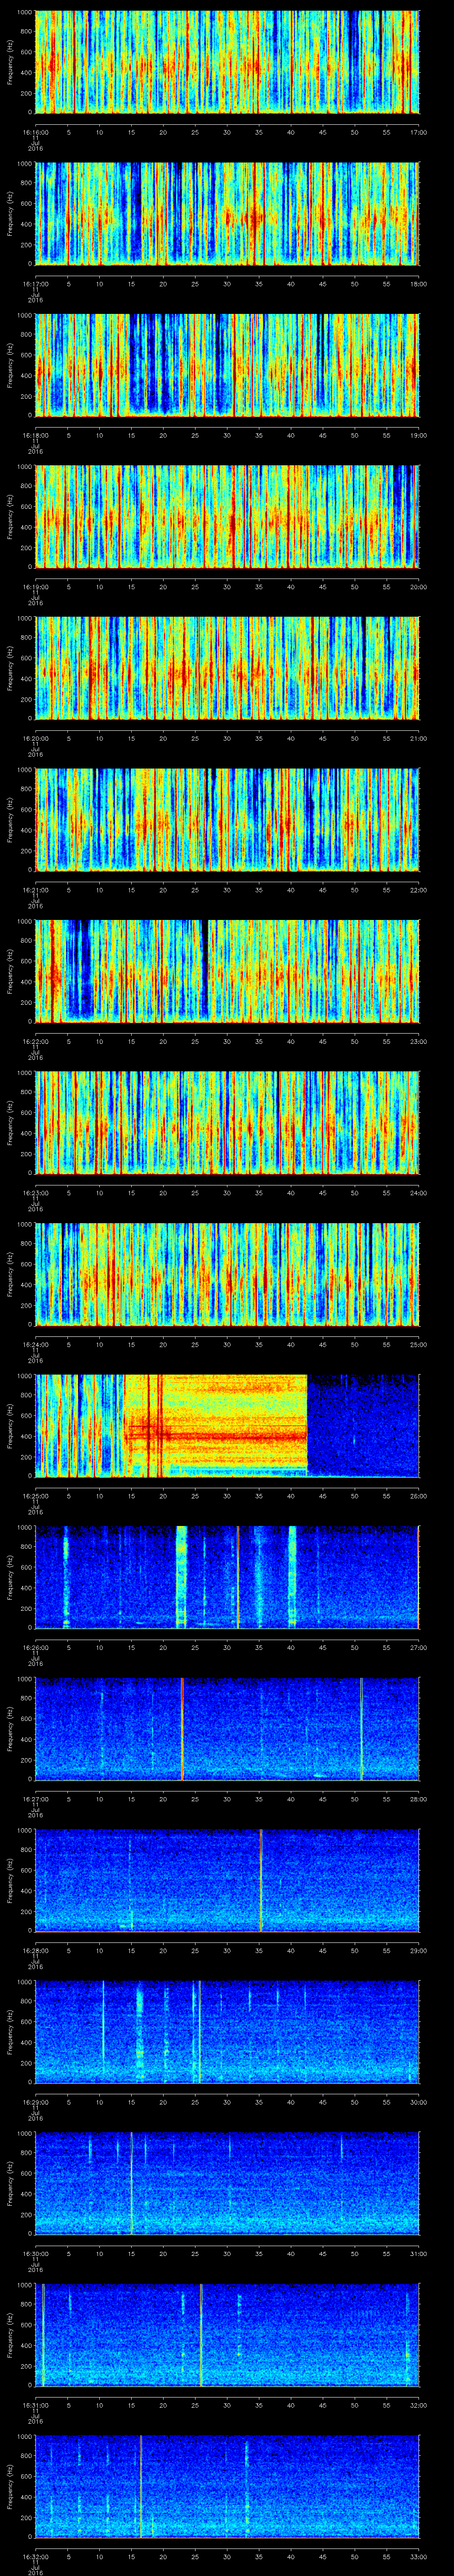The width and height of the screenshot is (454, 2576).
Task: Select the "26:00" end time label
Action: (x=419, y=1495)
